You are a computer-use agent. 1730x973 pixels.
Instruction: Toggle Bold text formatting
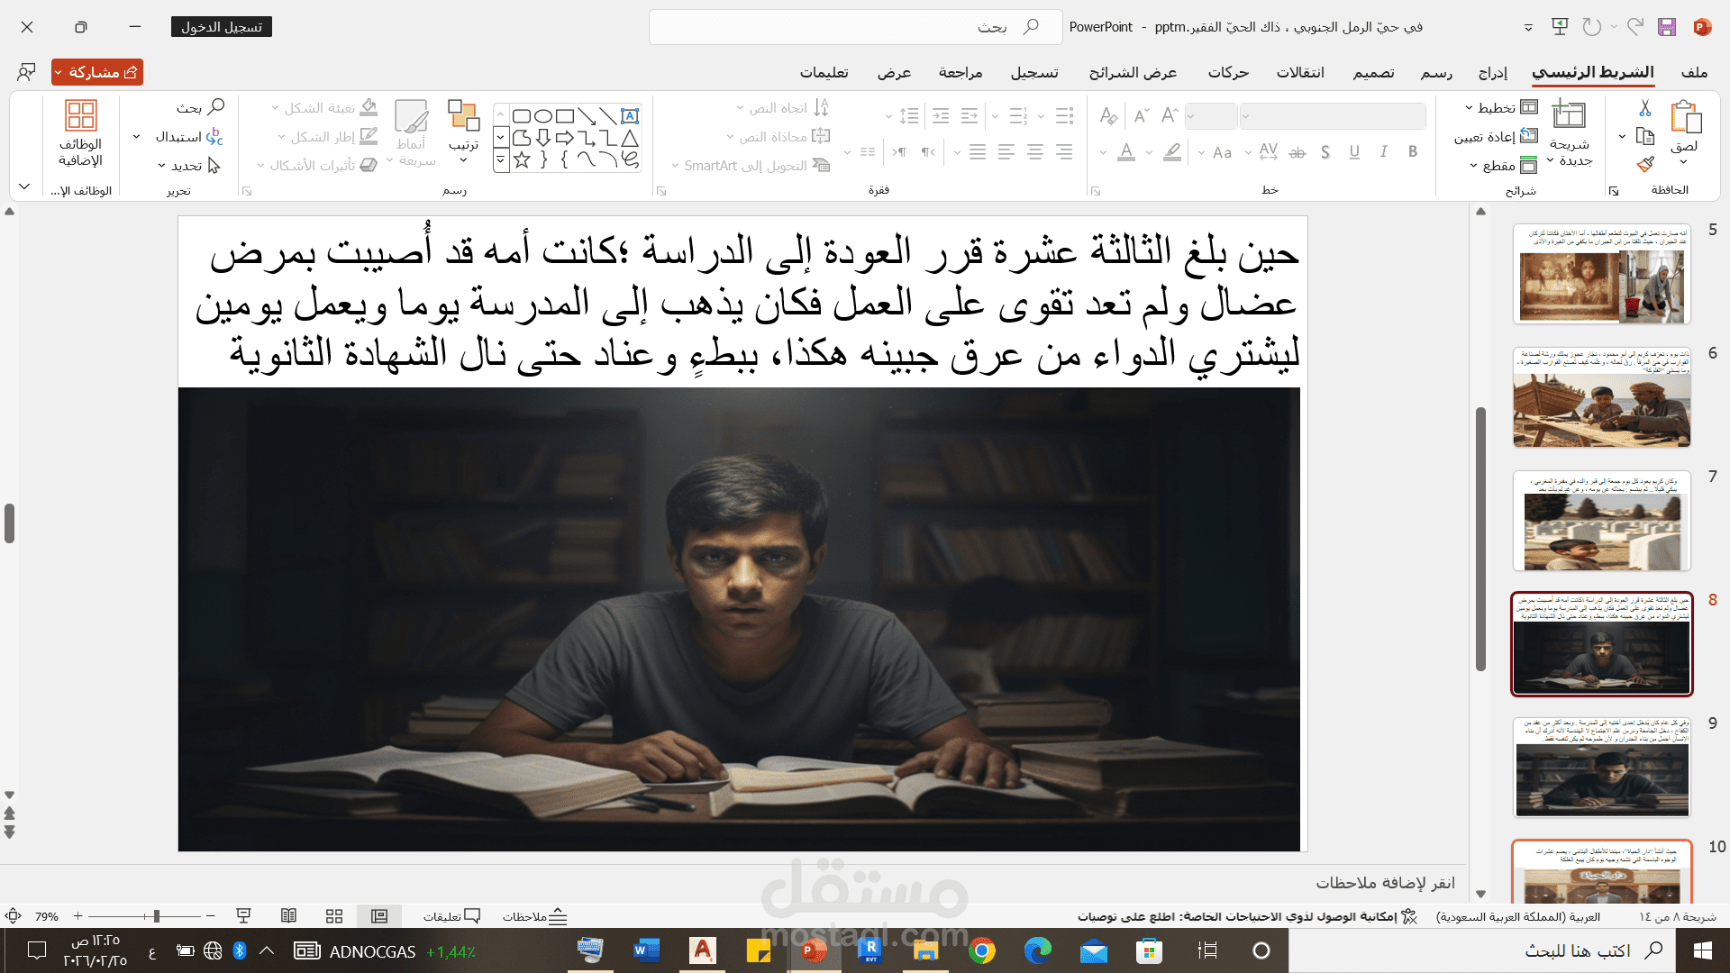(x=1413, y=151)
